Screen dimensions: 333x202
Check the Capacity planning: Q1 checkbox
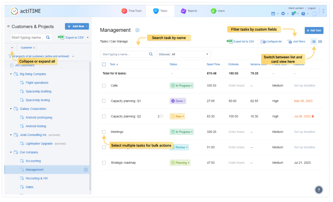[104, 101]
